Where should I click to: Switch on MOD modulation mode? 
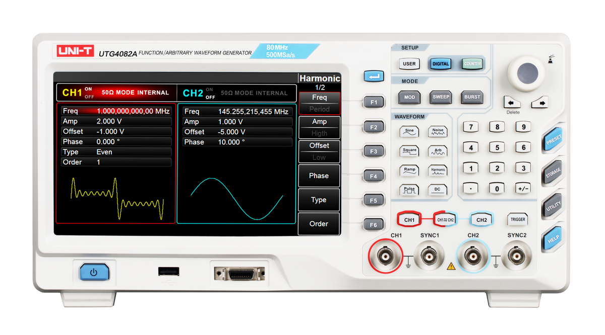409,97
